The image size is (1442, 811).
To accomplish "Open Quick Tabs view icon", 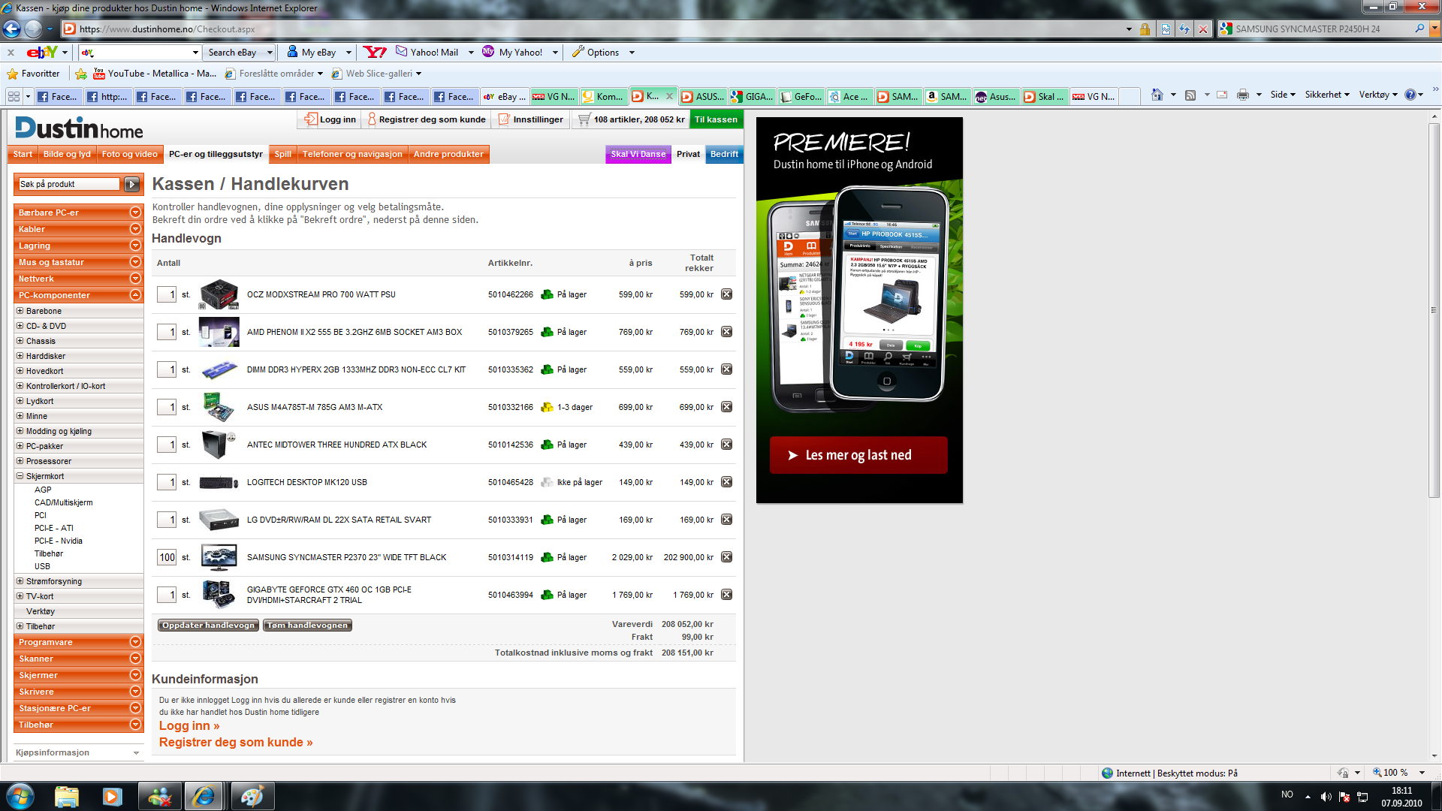I will pos(14,96).
